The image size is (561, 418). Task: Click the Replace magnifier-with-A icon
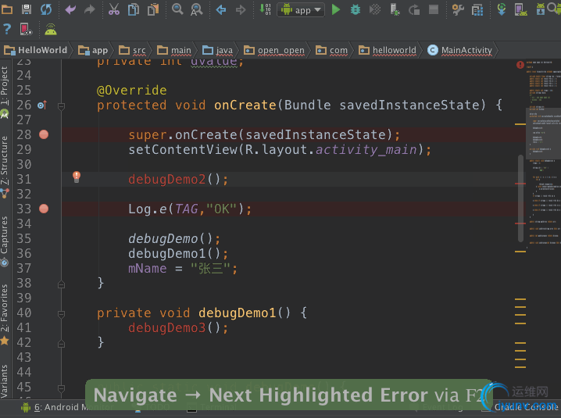(x=197, y=9)
